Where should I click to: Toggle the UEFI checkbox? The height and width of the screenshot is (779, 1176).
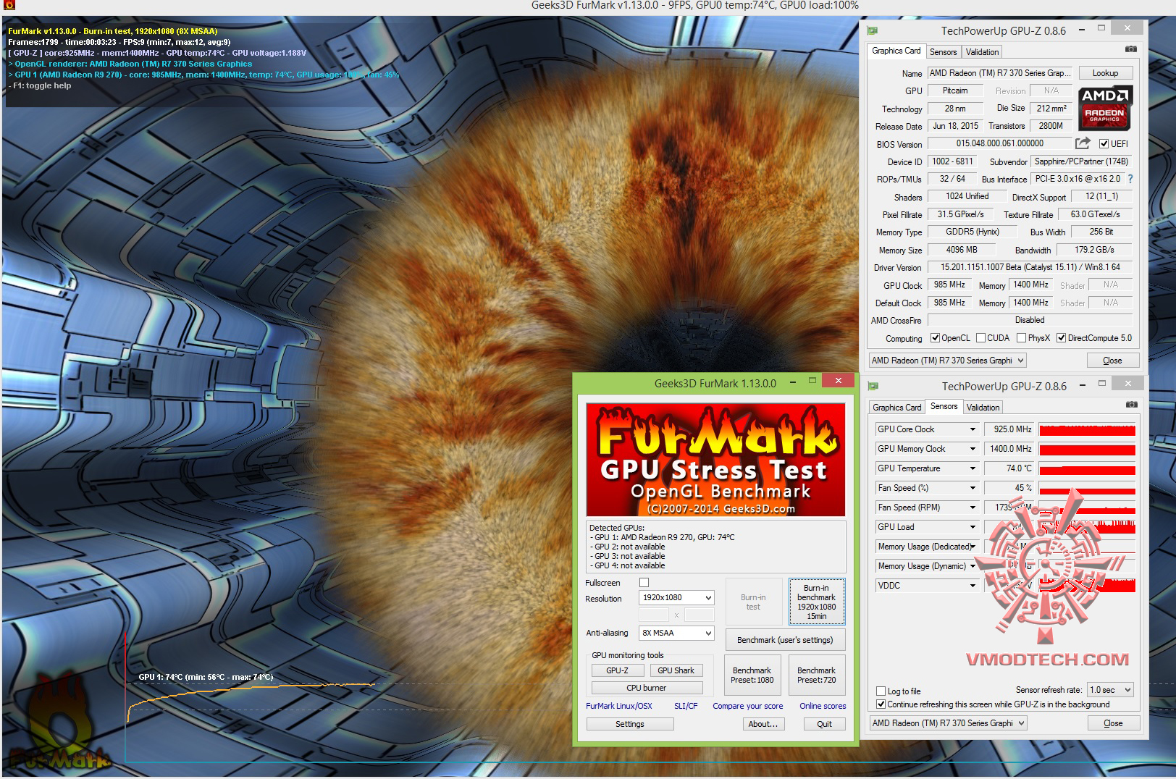tap(1104, 143)
